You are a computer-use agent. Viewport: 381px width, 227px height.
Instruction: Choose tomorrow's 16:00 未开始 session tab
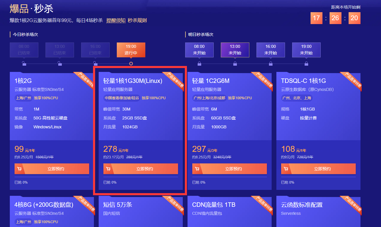pyautogui.click(x=271, y=50)
